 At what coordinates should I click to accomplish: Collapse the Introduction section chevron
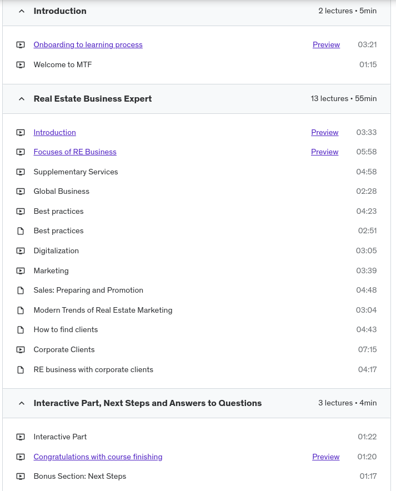(x=22, y=11)
